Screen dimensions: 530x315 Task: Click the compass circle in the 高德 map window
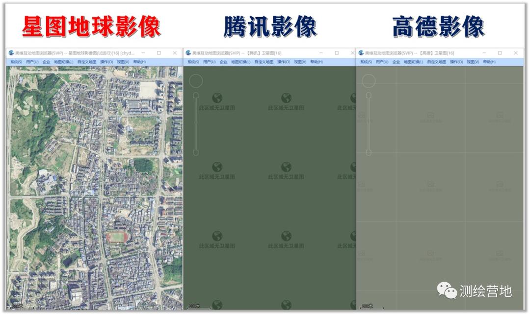click(369, 81)
